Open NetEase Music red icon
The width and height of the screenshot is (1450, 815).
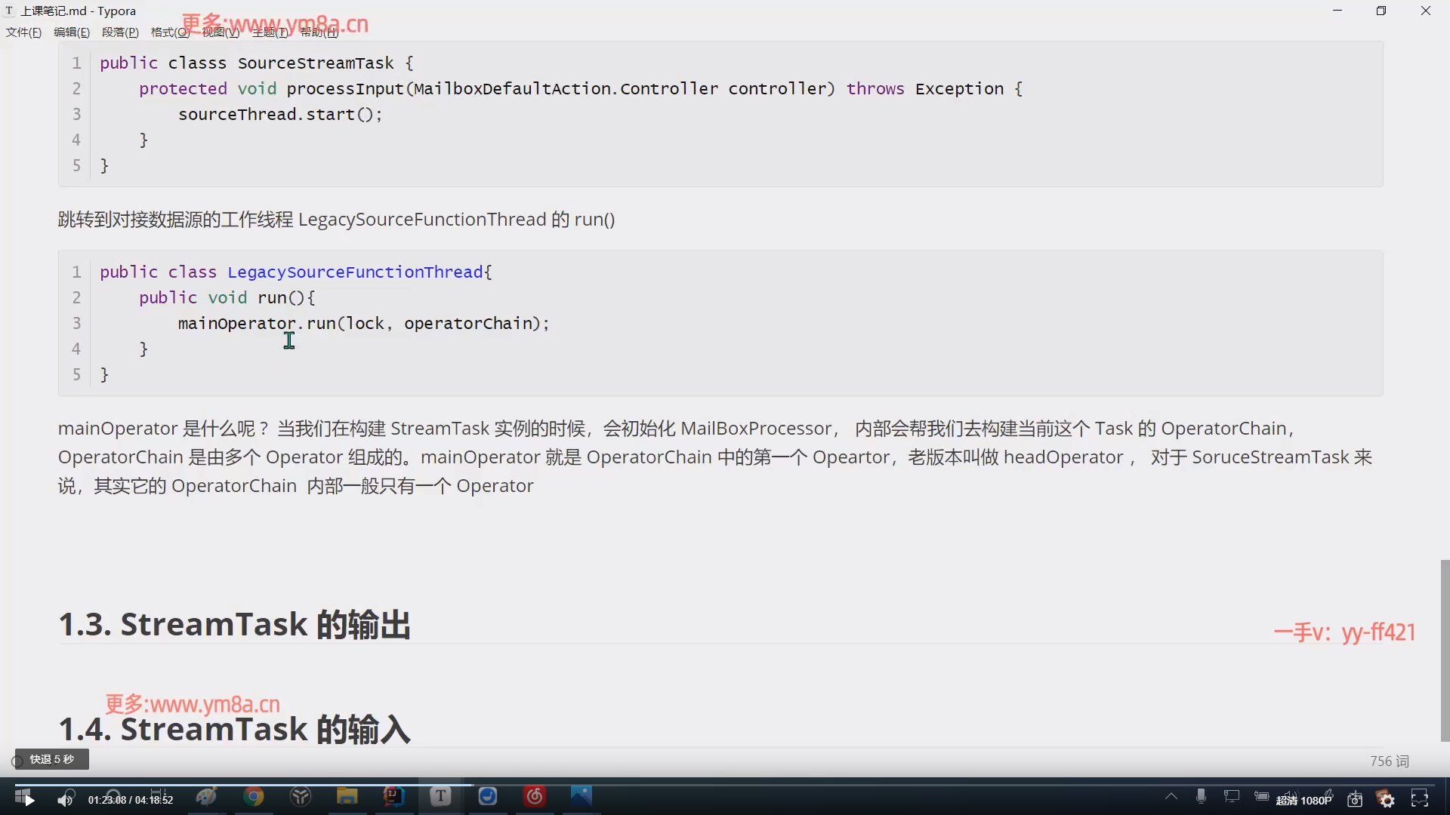(x=535, y=797)
